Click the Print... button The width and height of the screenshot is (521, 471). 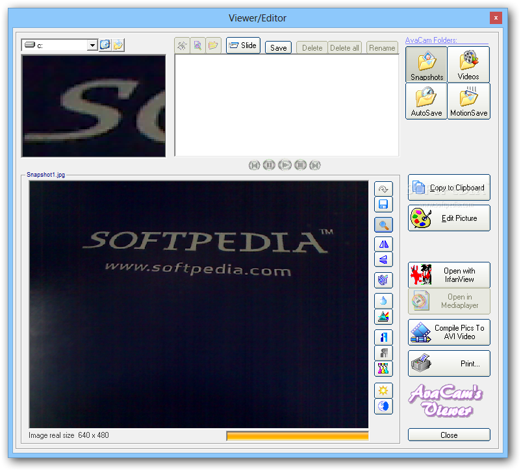tap(449, 363)
